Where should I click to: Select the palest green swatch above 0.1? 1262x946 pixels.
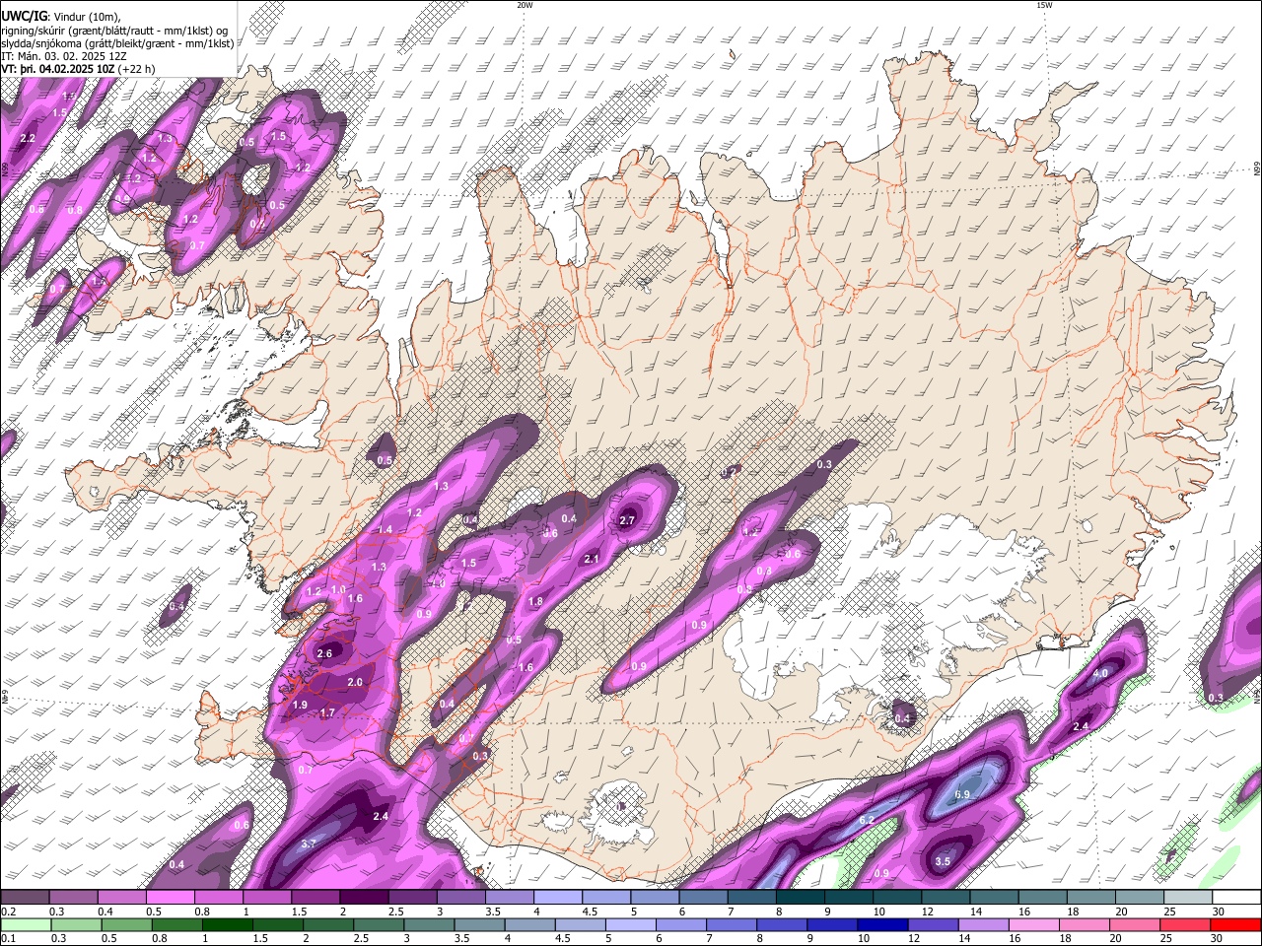(26, 924)
